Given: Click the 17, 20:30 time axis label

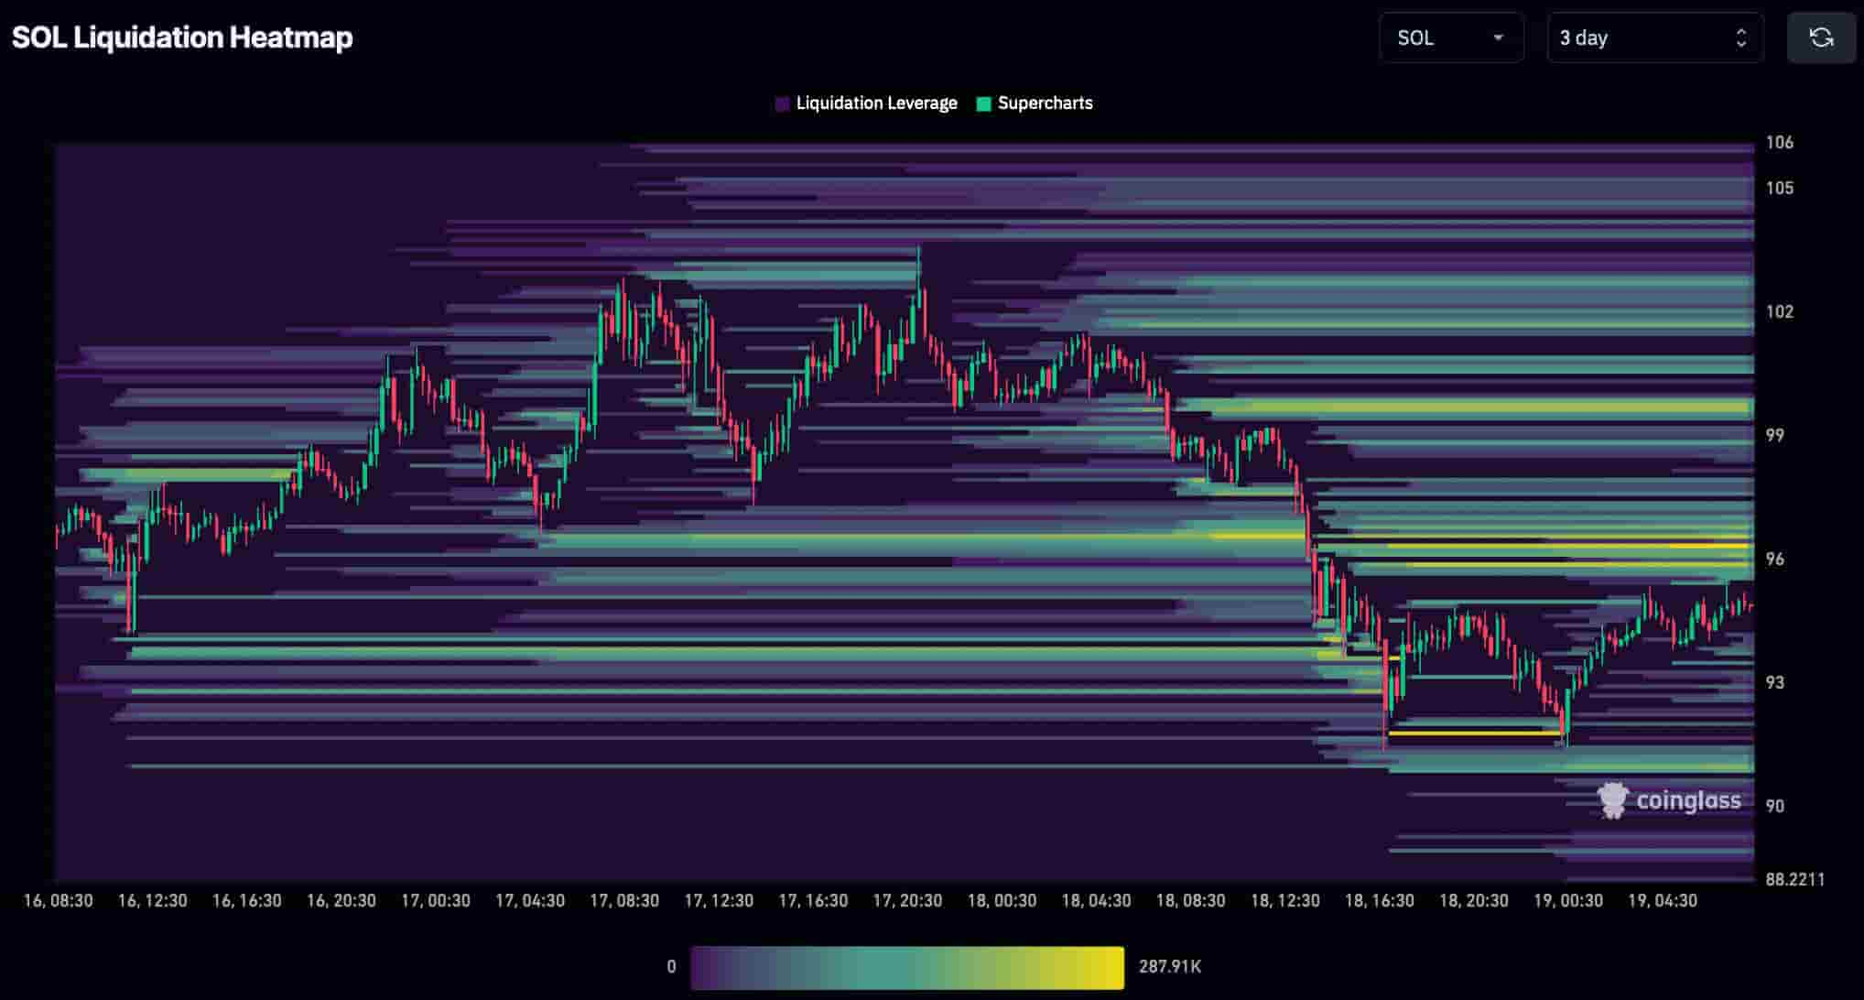Looking at the screenshot, I should coord(907,900).
